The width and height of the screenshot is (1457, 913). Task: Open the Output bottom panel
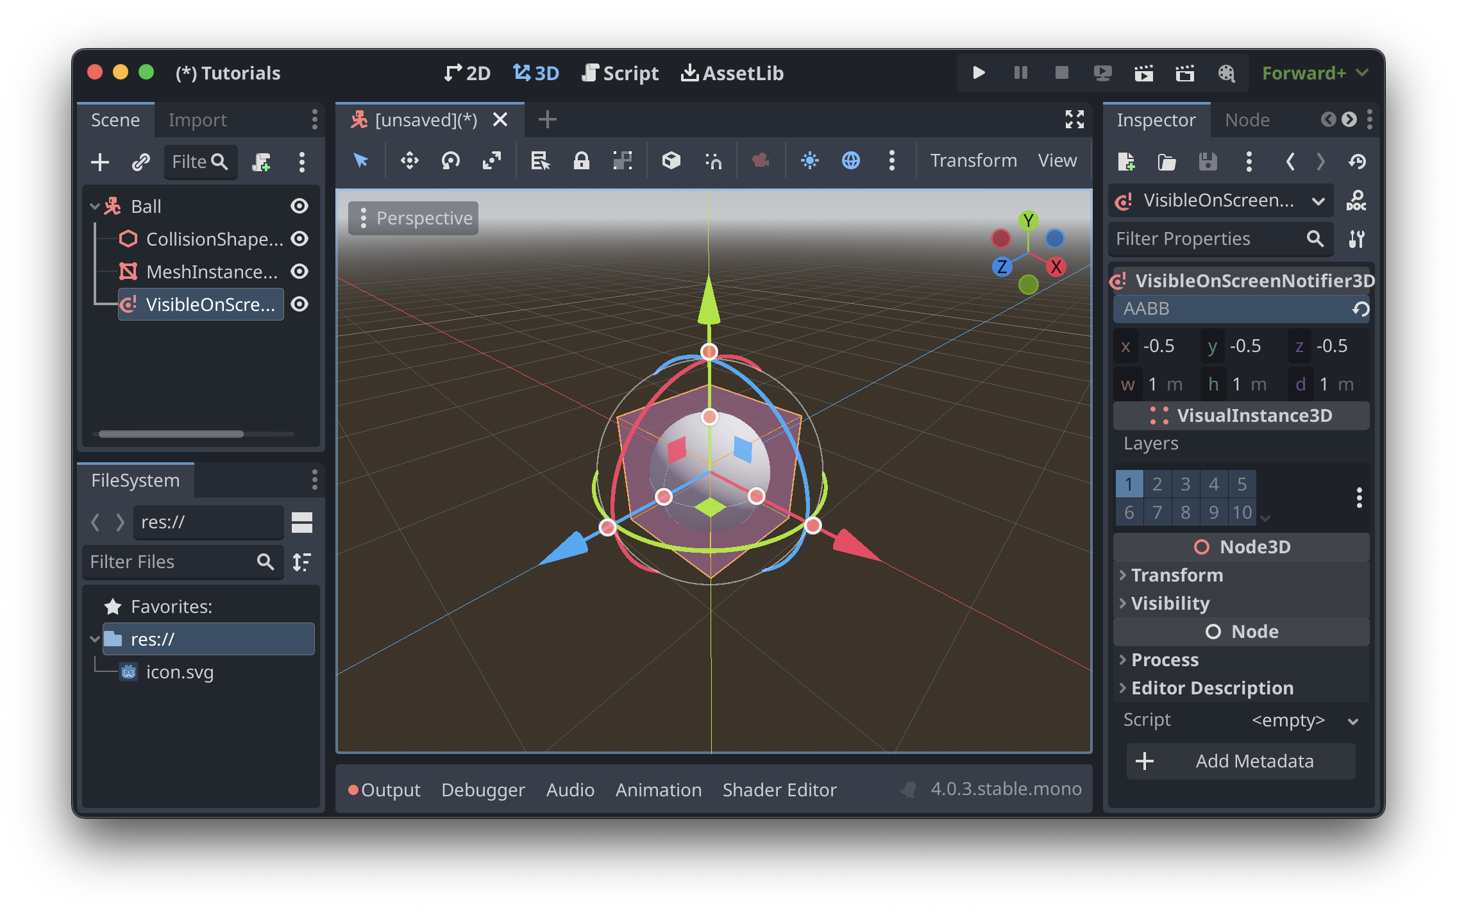[385, 789]
